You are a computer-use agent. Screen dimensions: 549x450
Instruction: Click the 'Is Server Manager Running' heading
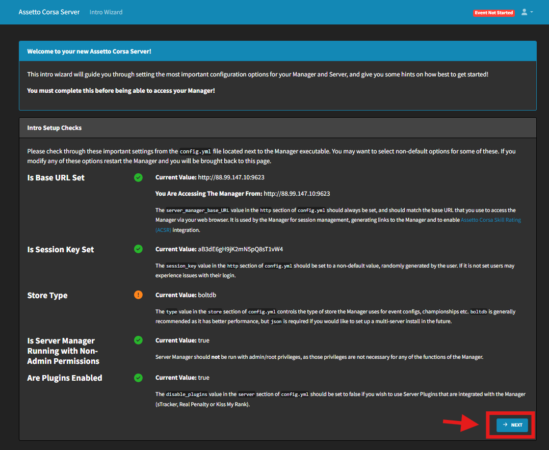pos(63,351)
